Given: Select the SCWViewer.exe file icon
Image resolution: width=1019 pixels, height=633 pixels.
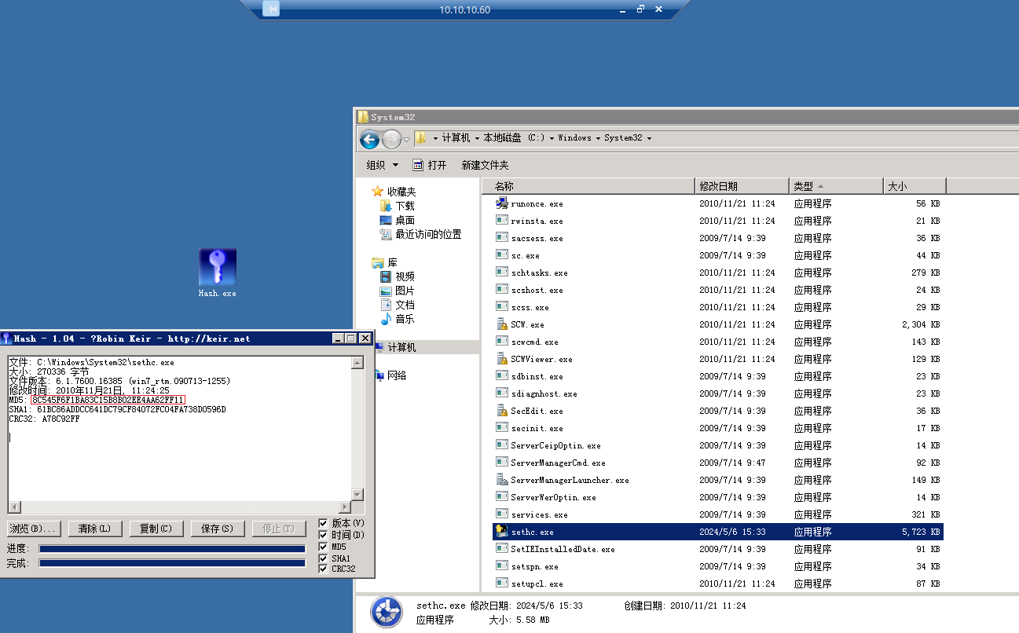Looking at the screenshot, I should pos(502,359).
